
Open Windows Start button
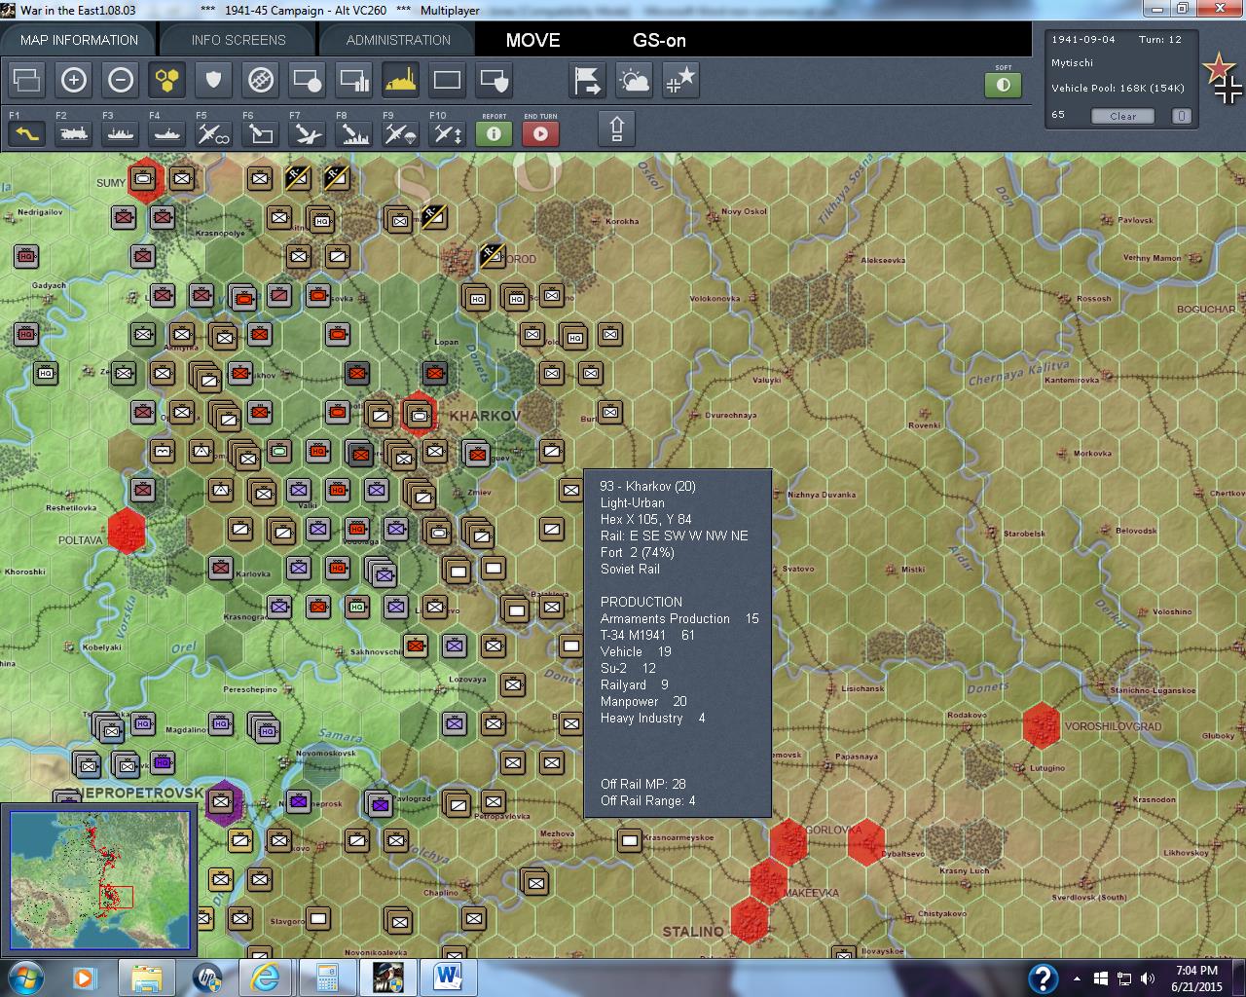pos(26,978)
